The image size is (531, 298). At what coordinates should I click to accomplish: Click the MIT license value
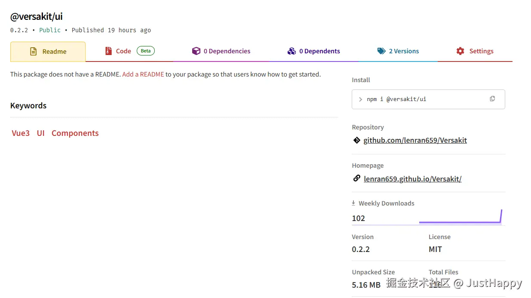click(435, 249)
